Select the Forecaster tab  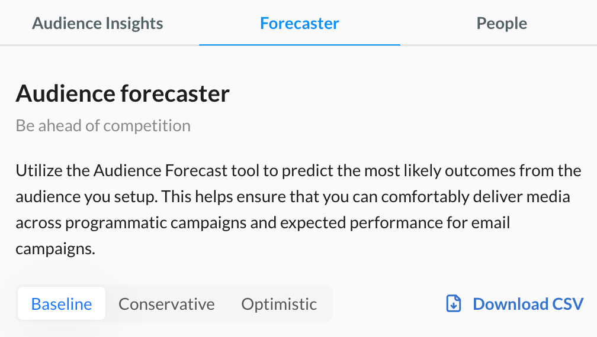[300, 24]
